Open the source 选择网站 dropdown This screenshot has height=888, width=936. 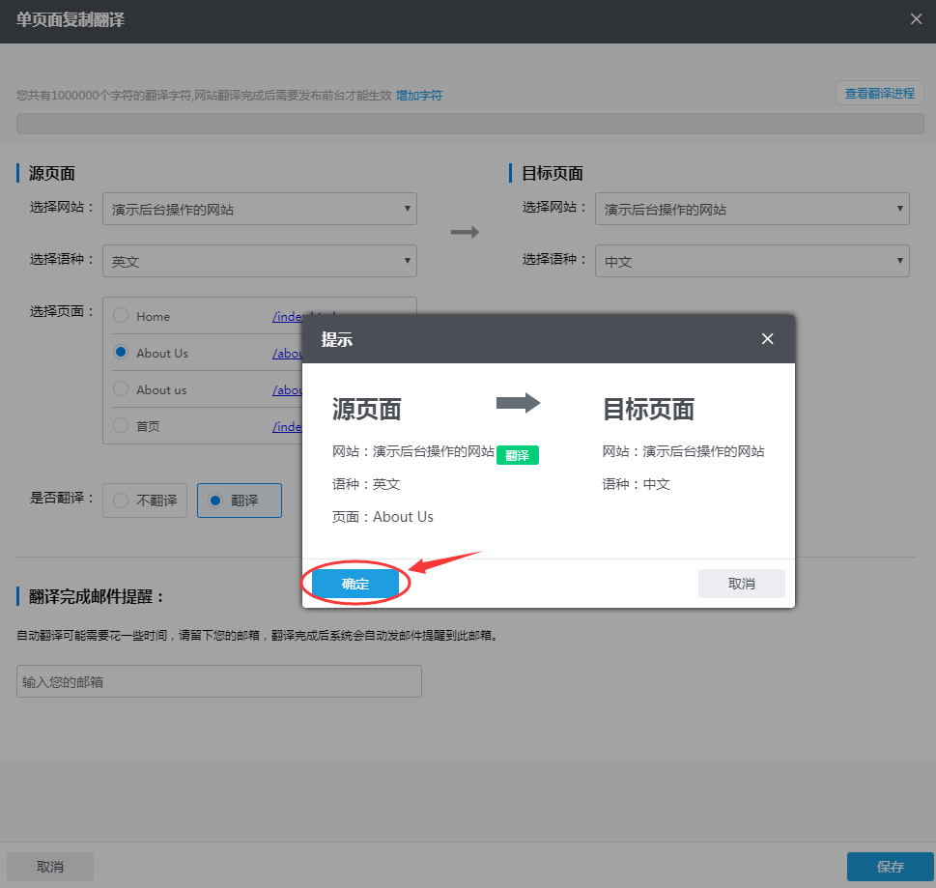coord(259,209)
